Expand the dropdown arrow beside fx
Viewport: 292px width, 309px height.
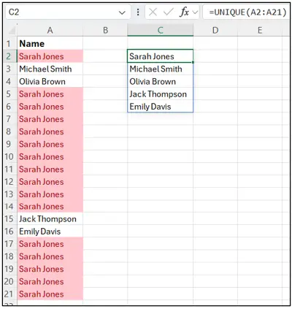click(x=195, y=12)
